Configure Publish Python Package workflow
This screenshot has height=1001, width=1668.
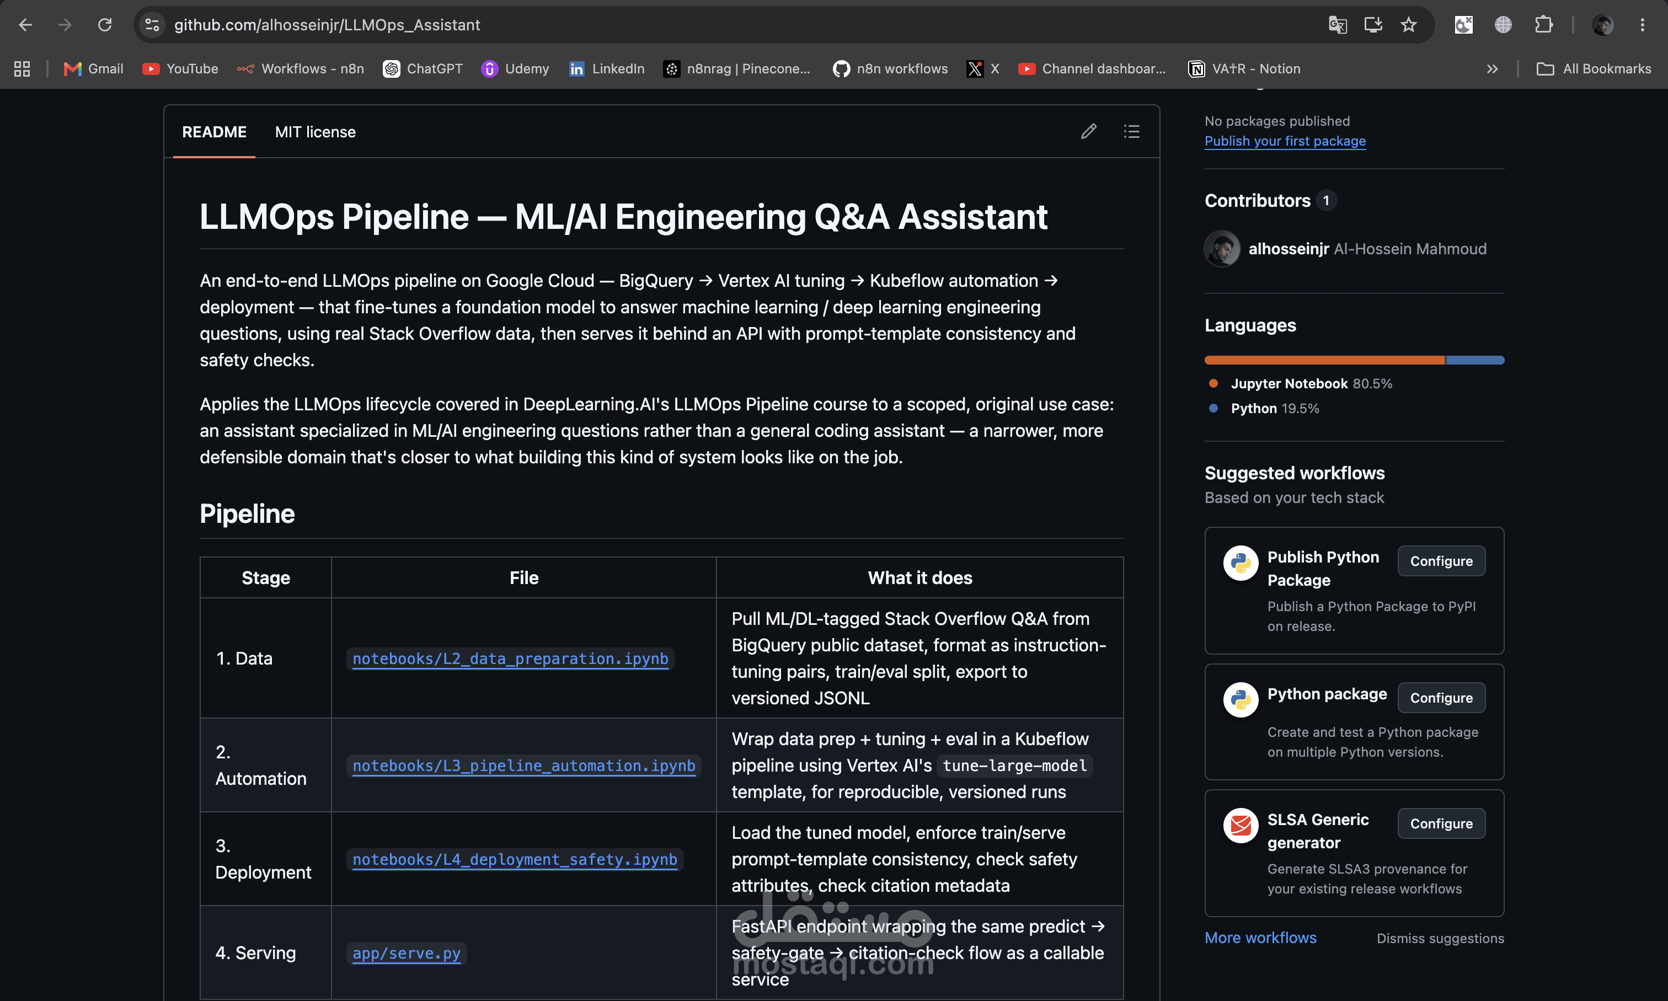pyautogui.click(x=1441, y=561)
